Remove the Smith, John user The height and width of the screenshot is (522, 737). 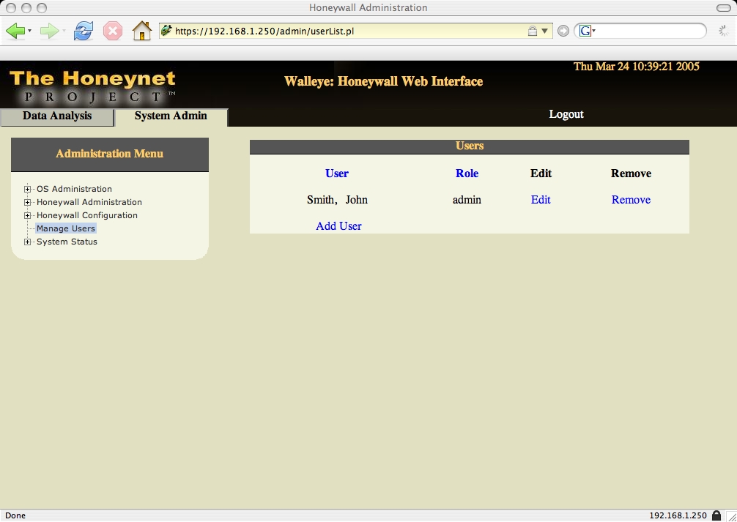click(631, 200)
